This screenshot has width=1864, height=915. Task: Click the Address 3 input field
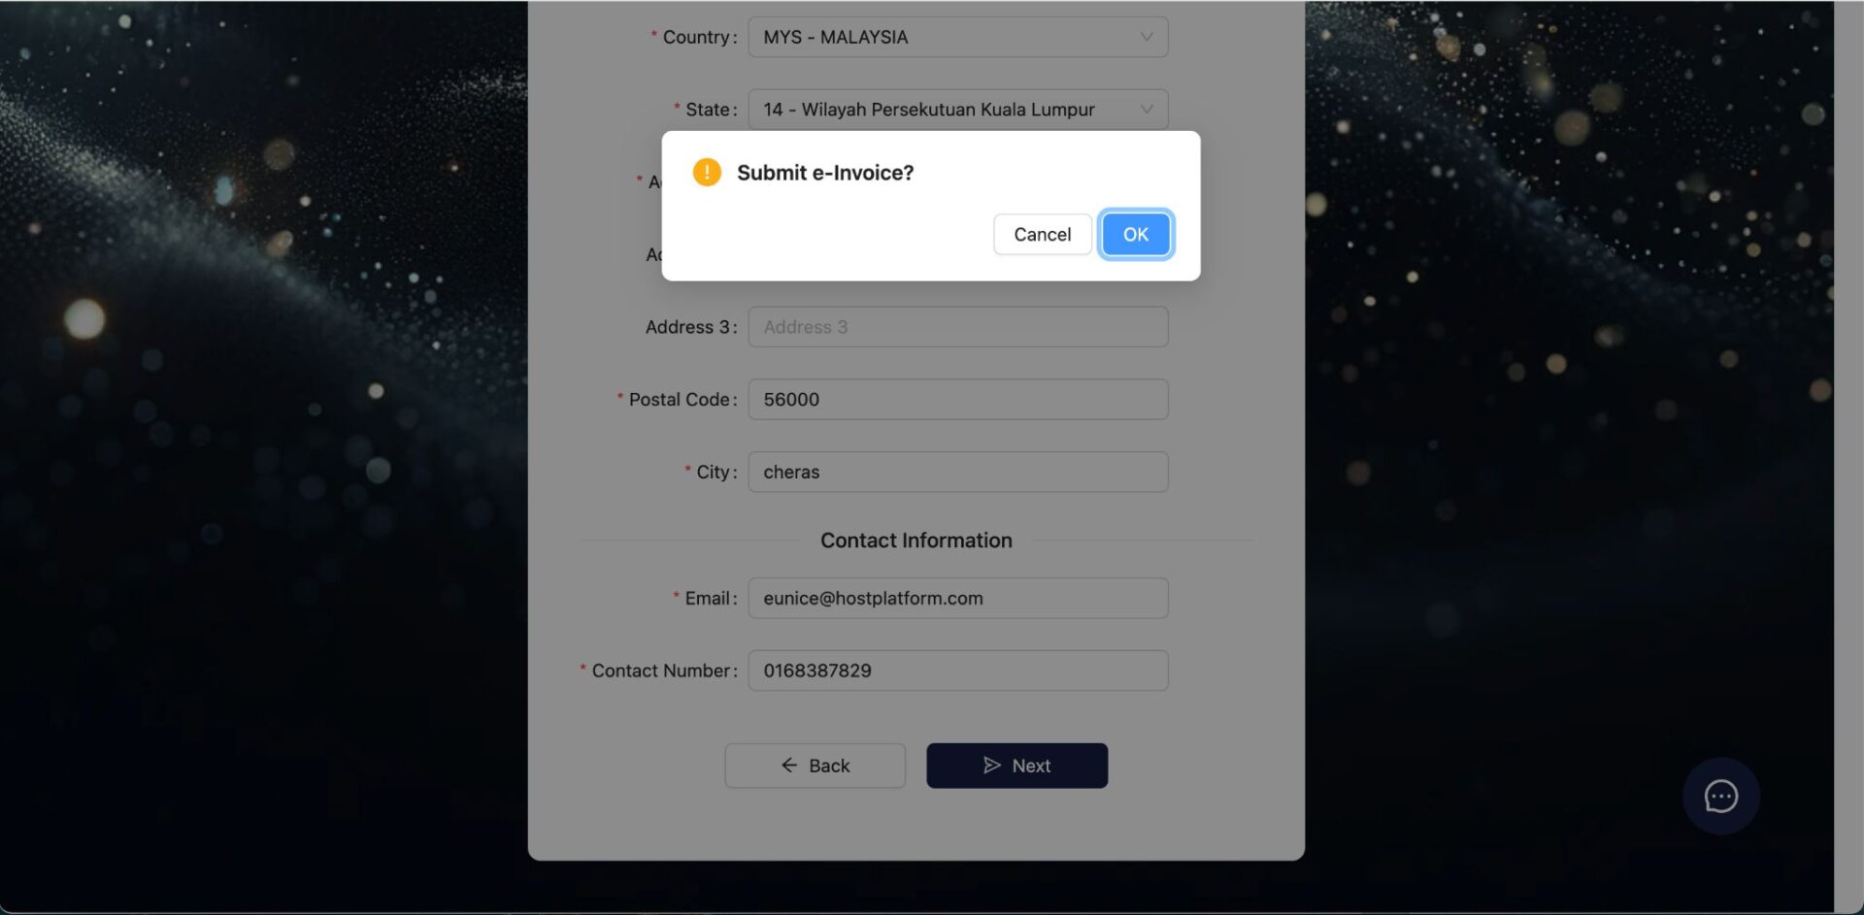[957, 327]
